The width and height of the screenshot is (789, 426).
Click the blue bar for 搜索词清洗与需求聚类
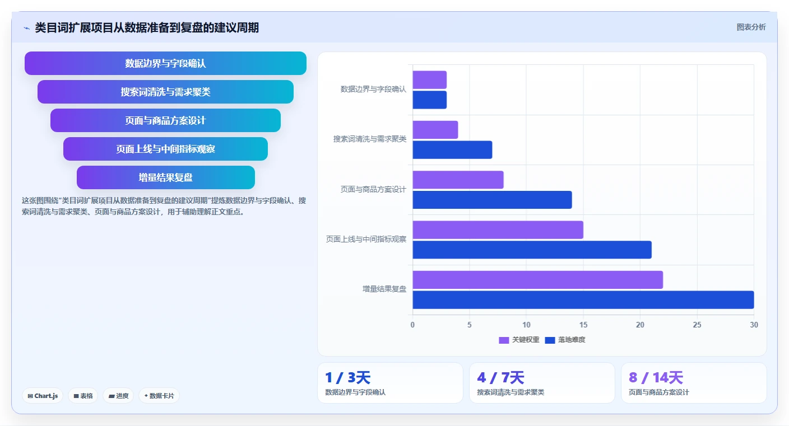point(453,149)
